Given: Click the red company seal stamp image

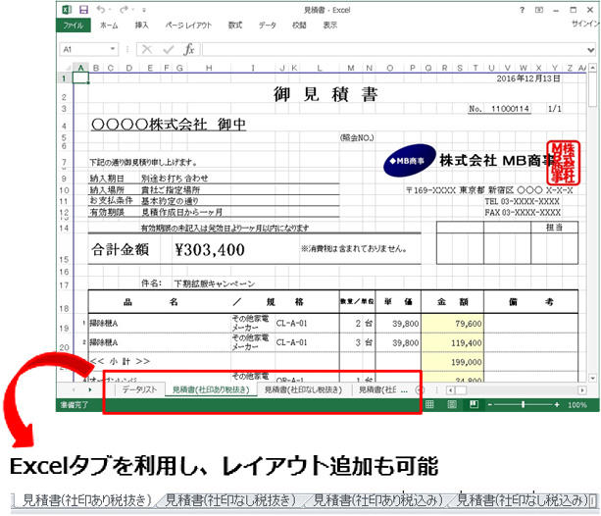Looking at the screenshot, I should (x=563, y=163).
